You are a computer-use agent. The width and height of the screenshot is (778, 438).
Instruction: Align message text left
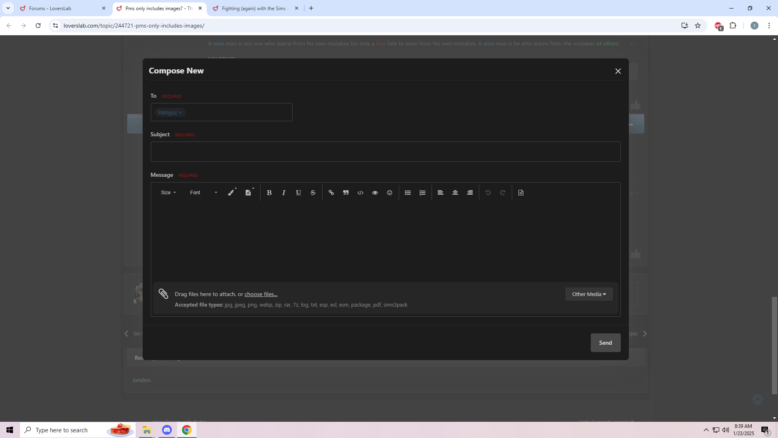pos(440,193)
